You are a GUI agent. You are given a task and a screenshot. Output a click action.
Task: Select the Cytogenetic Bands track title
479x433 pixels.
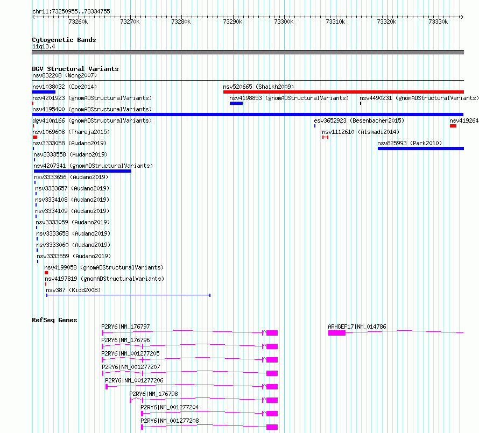(x=64, y=40)
